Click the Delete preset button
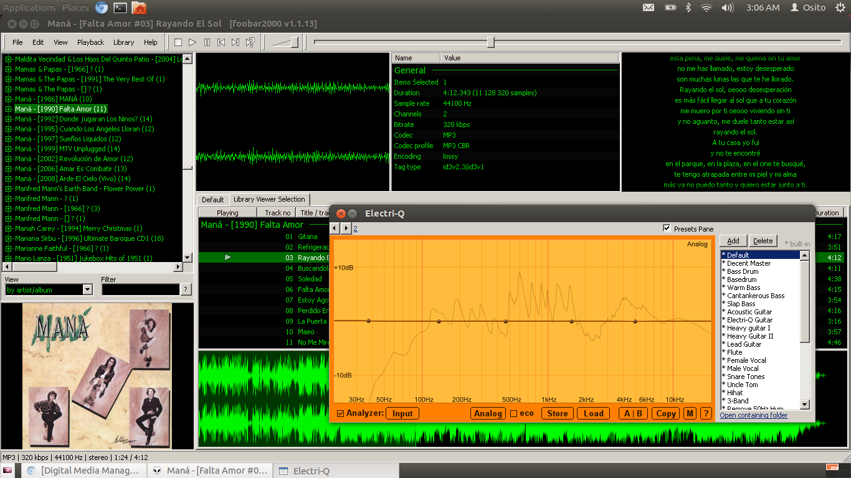This screenshot has height=478, width=851. coord(763,241)
